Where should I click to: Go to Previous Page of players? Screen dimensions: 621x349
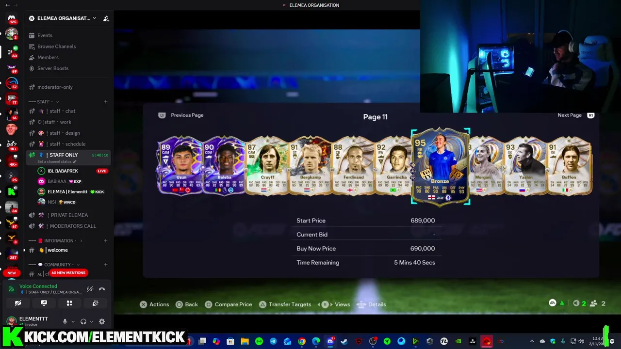pos(181,115)
